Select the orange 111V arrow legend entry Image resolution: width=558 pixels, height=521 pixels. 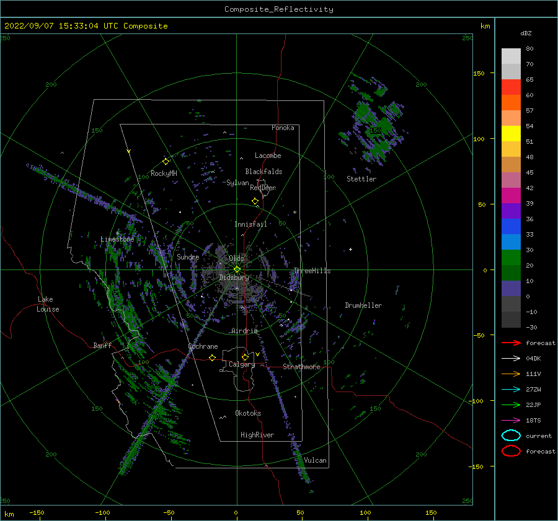click(x=511, y=374)
